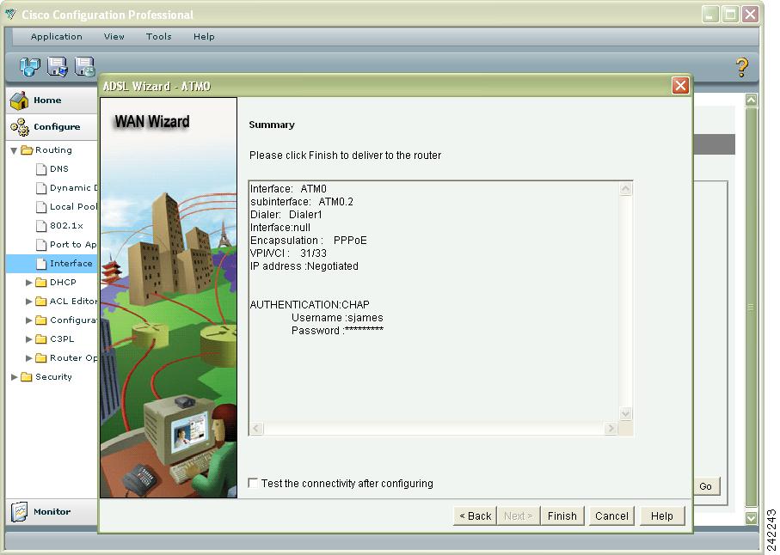The image size is (780, 555).
Task: Click Finish to deliver configuration
Action: 562,515
